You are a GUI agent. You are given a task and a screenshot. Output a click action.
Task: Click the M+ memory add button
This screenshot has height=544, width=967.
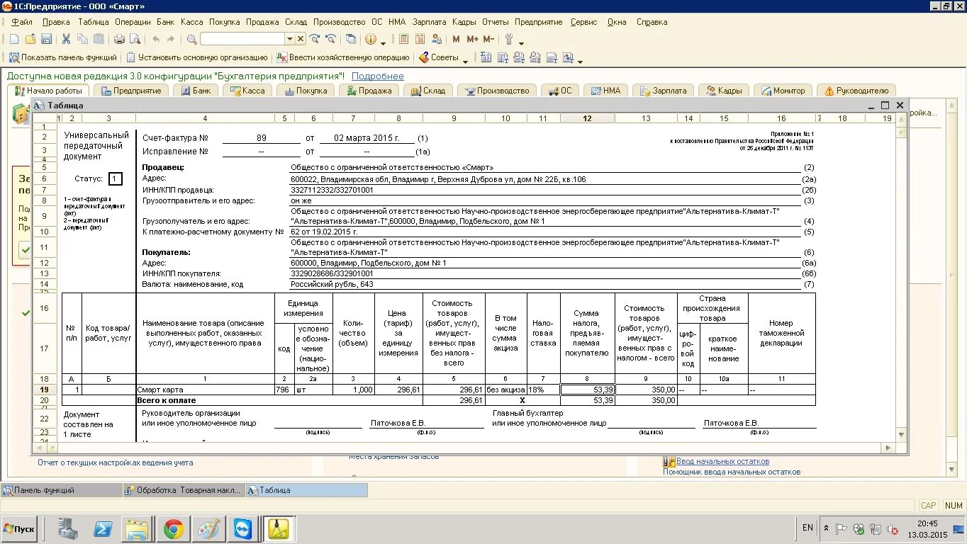click(x=472, y=39)
